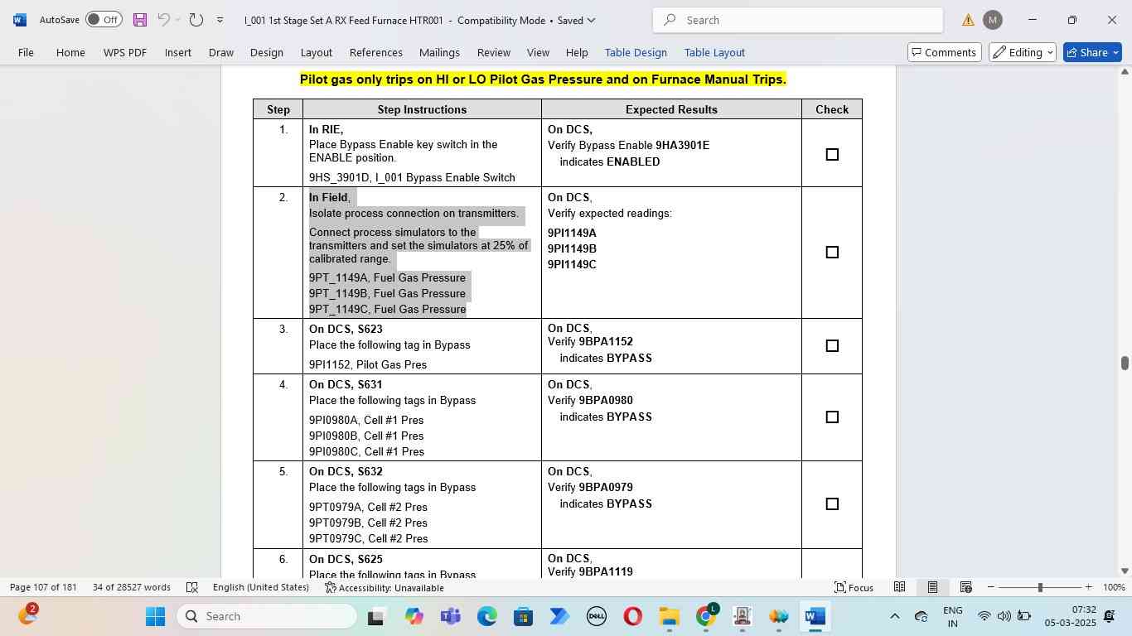Click the Comments button
This screenshot has height=636, width=1132.
coord(945,52)
